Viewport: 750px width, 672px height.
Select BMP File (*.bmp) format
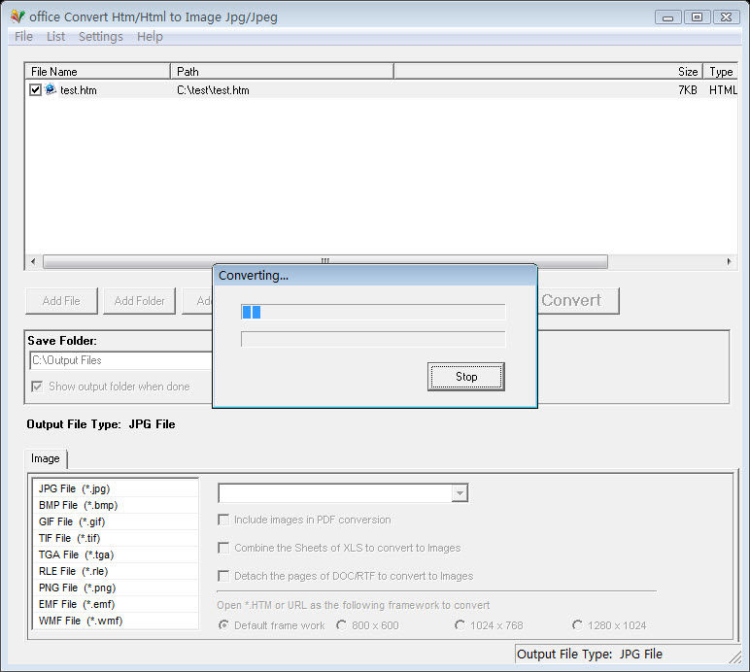(x=116, y=505)
